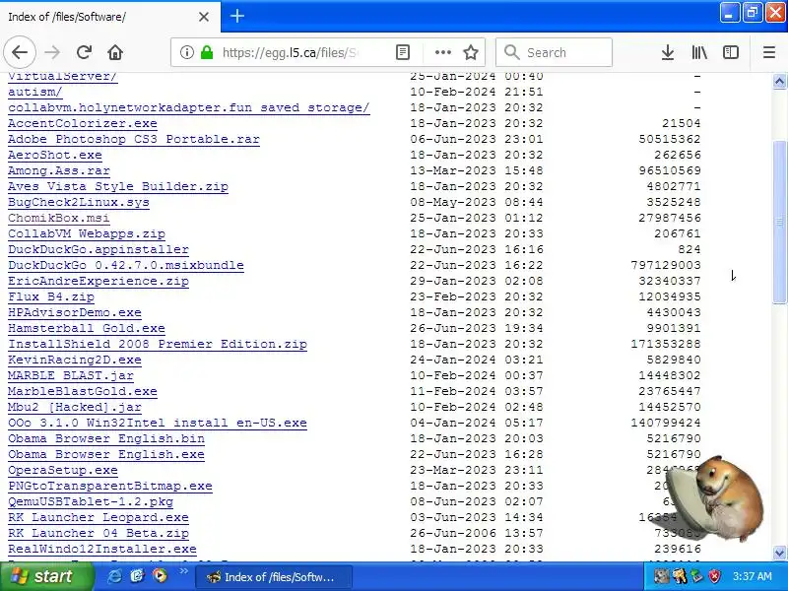Download OOo 3.1.0 Win32Intel install en-US.exe
This screenshot has width=788, height=591.
158,423
